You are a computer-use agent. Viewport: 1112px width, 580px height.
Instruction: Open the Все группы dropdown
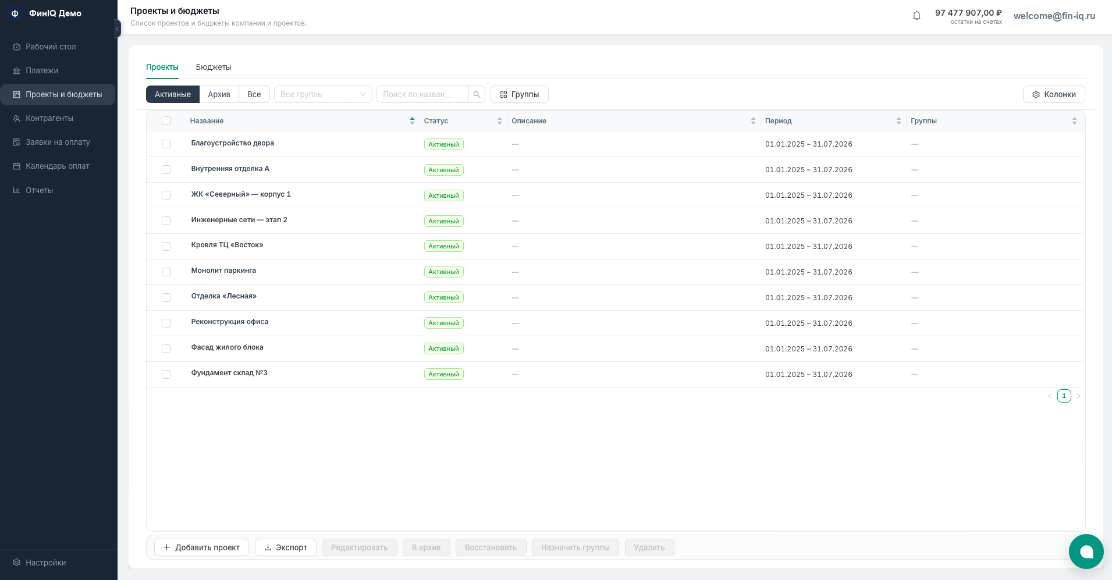[323, 94]
